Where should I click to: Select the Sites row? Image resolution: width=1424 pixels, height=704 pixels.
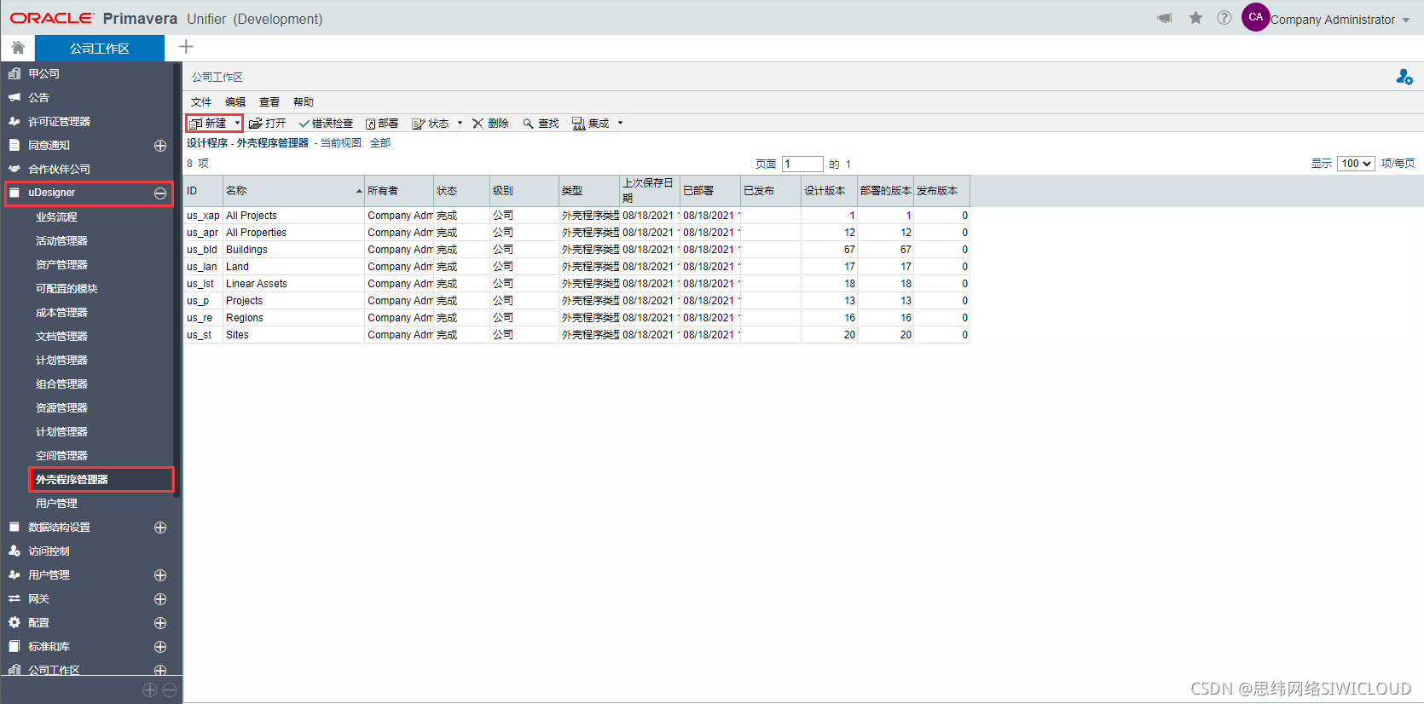click(577, 335)
